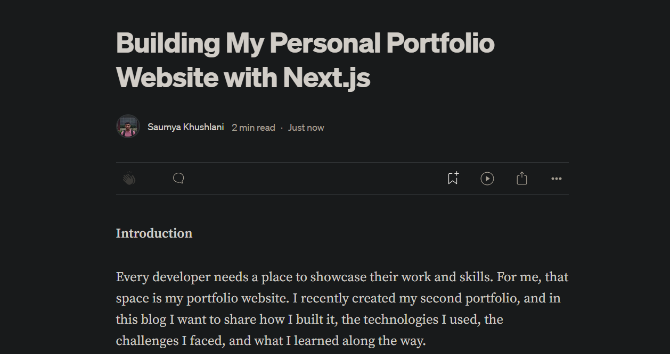Image resolution: width=670 pixels, height=354 pixels.
Task: Click the 'Just now' timestamp
Action: pyautogui.click(x=306, y=127)
